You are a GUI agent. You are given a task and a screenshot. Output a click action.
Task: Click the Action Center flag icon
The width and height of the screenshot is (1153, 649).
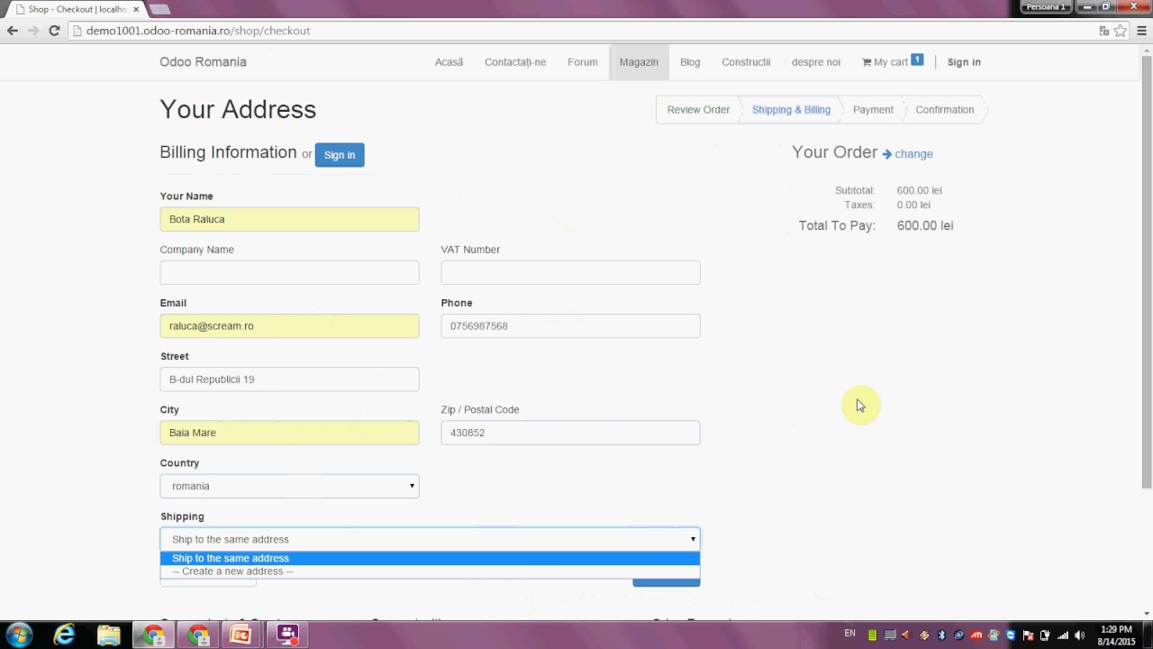point(1028,635)
